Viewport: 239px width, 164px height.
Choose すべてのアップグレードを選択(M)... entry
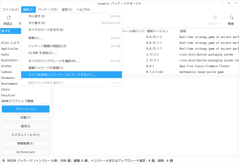[x=71, y=61]
